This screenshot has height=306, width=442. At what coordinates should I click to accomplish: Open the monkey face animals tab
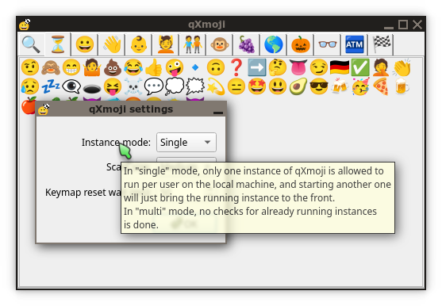coord(220,44)
